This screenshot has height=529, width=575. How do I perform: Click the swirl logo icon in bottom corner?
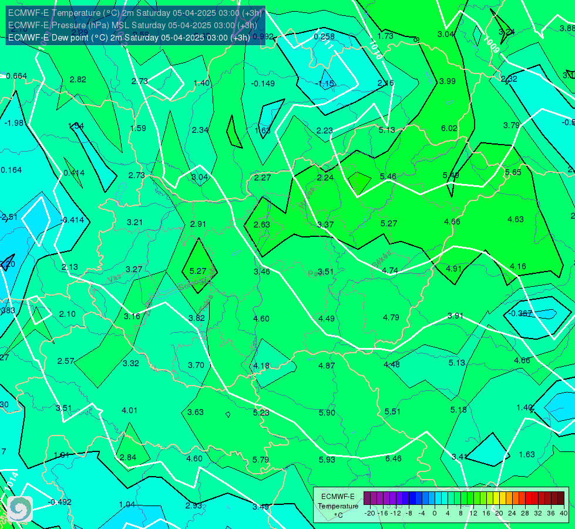20,509
